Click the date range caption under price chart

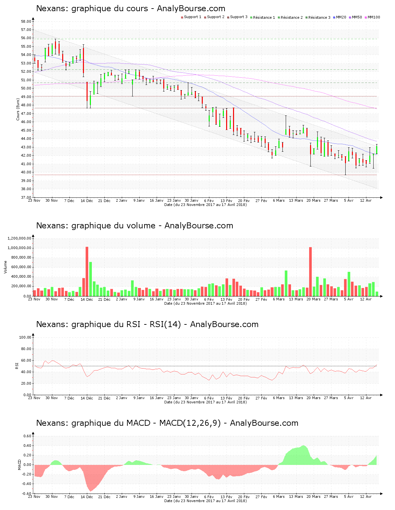point(205,205)
